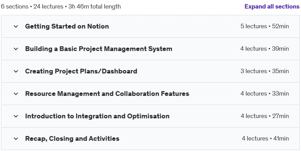Open Building a Basic Project Management System title

pyautogui.click(x=99, y=49)
